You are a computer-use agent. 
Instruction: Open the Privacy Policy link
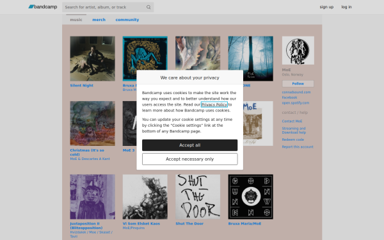point(214,104)
